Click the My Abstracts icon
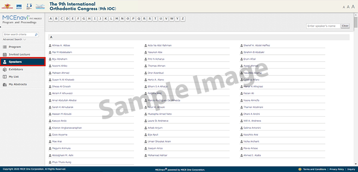 (x=5, y=84)
